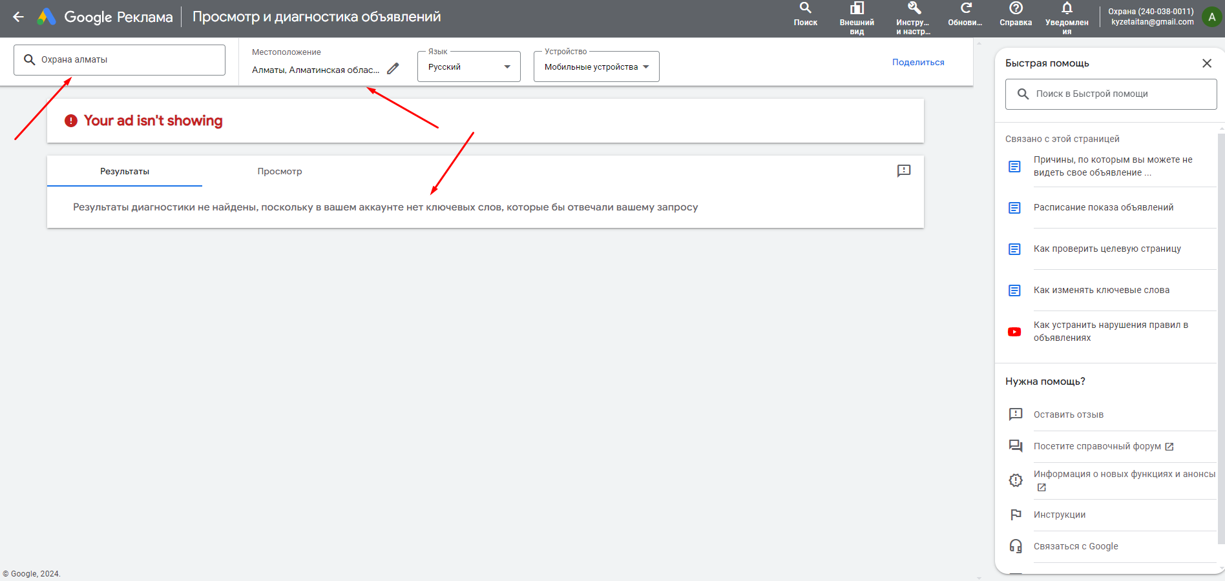Edit location with the pencil icon

pyautogui.click(x=393, y=68)
